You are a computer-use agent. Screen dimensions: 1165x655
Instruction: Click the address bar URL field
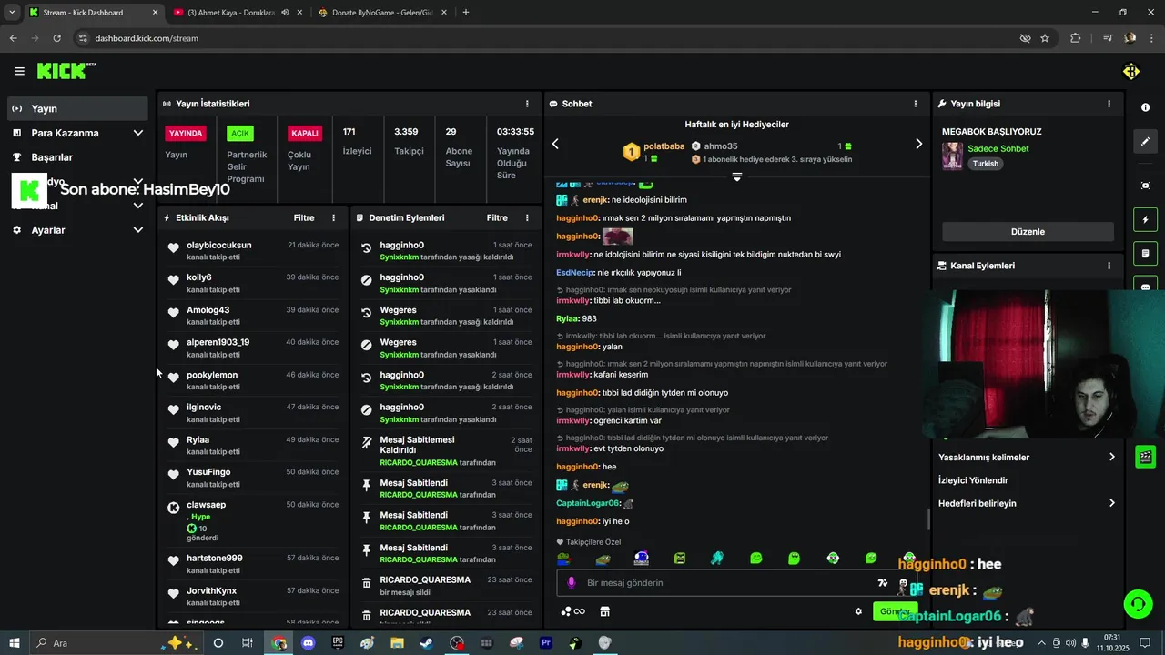546,38
